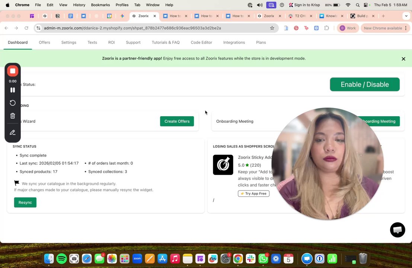Viewport: 412px width, 268px height.
Task: Pause the recording in the recorder toolbar
Action: coord(12,90)
